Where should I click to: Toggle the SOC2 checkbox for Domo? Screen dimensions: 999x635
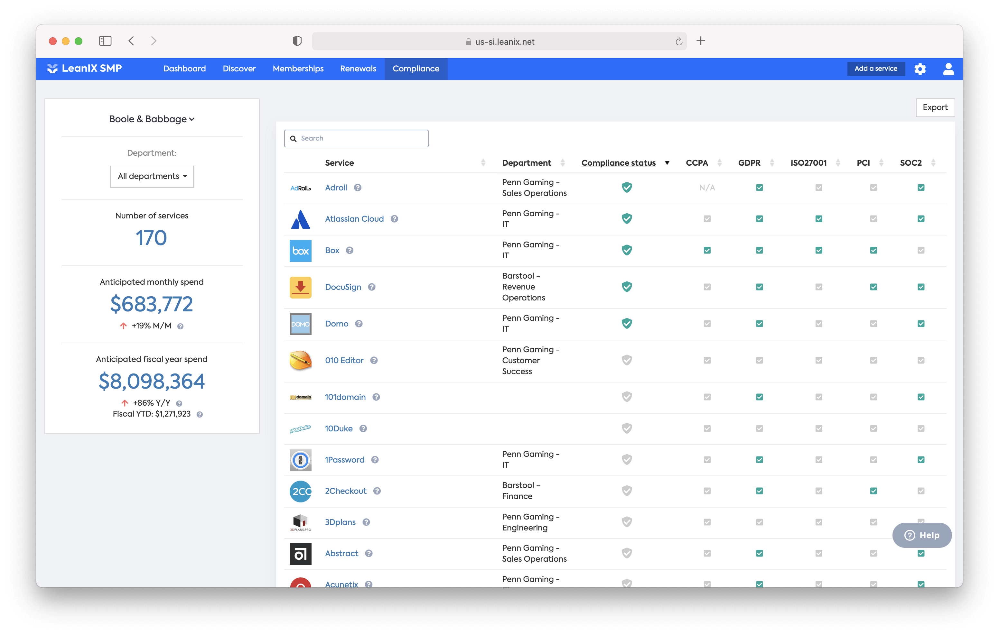point(920,324)
